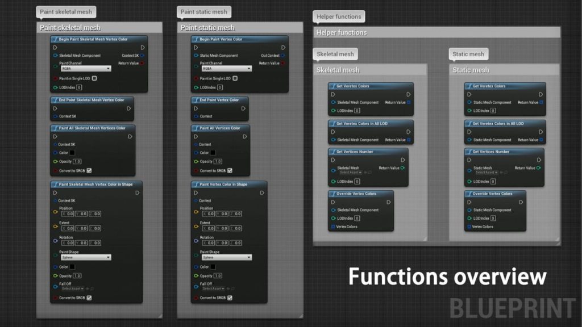Select the Helper functions comment bubble
The height and width of the screenshot is (327, 582).
point(339,16)
